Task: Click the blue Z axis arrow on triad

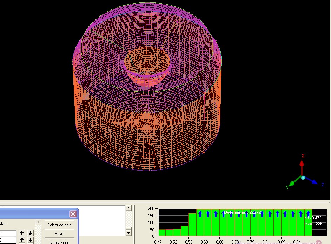Action: point(313,182)
